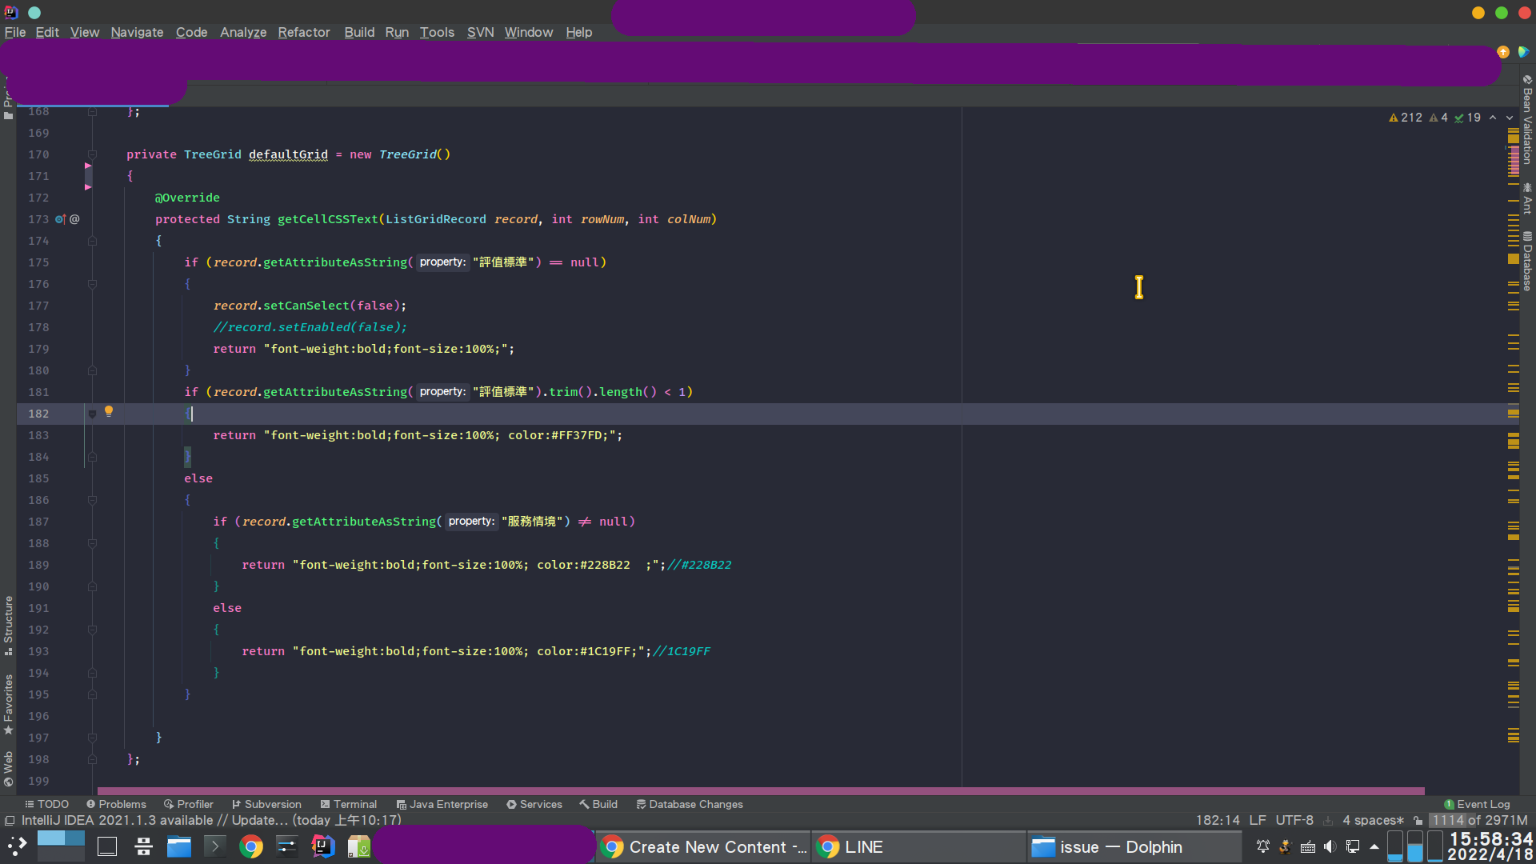
Task: Go to previous highlighted error arrow
Action: pos(1493,118)
